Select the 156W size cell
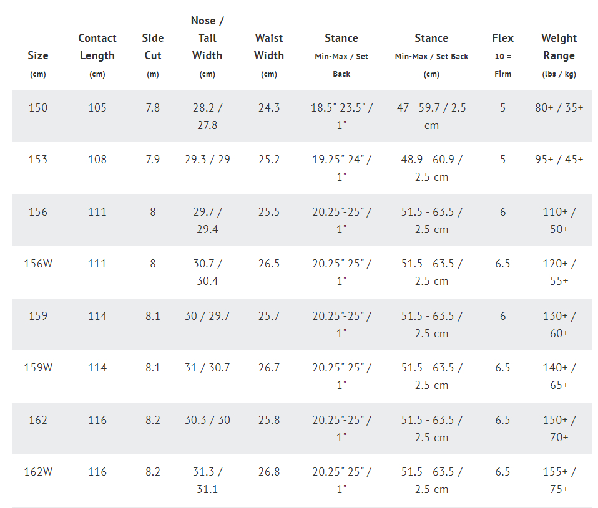The height and width of the screenshot is (508, 598). tap(37, 264)
